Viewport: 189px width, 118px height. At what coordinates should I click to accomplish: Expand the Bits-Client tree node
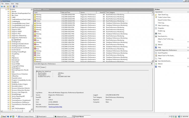coord(8,15)
